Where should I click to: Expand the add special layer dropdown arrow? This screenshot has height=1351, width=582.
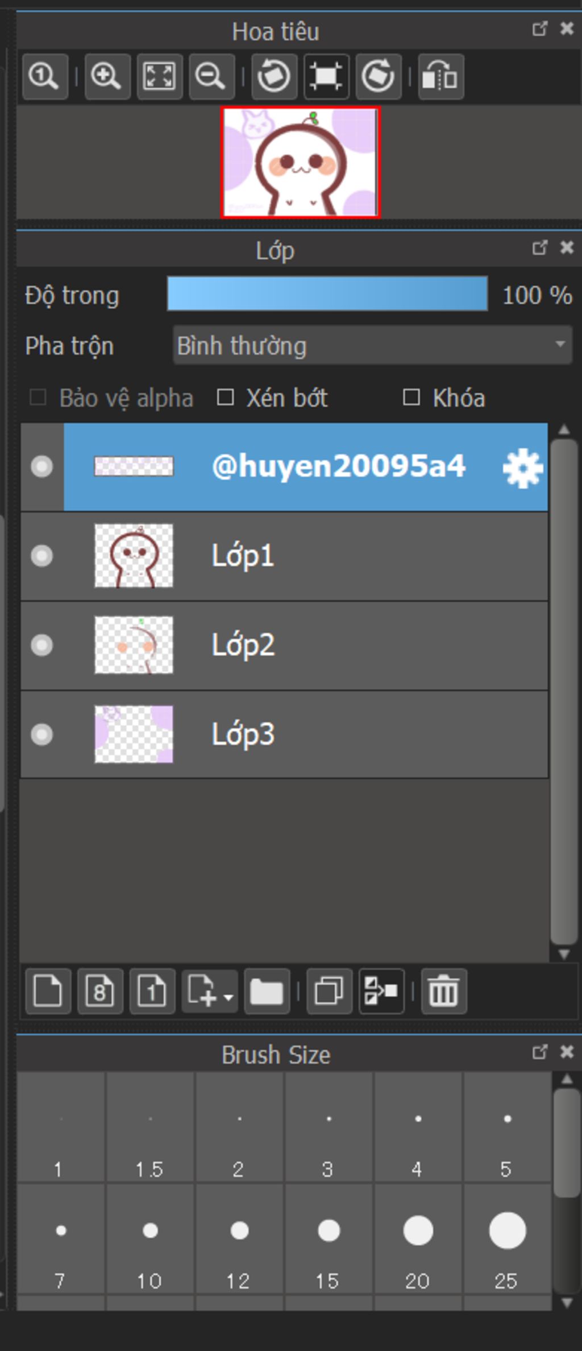(x=228, y=997)
